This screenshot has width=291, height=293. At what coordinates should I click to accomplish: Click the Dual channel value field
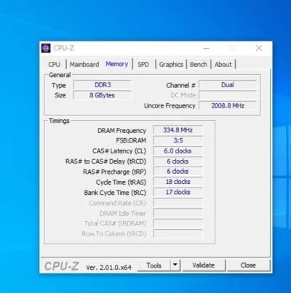tap(228, 85)
